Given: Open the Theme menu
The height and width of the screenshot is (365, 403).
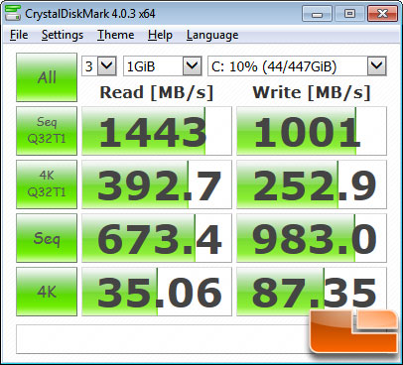Looking at the screenshot, I should pyautogui.click(x=115, y=35).
